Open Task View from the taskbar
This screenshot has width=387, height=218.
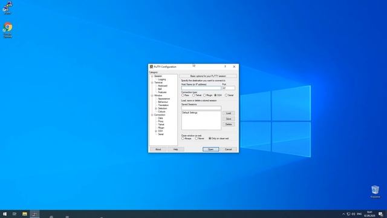coord(15,214)
